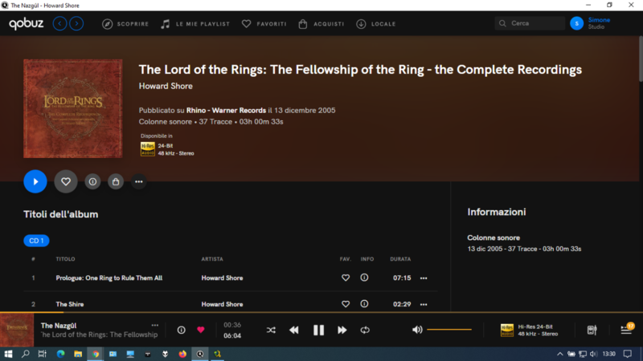Viewport: 643px width, 361px height.
Task: Open the Howard Shore artist link under the album title
Action: (166, 86)
